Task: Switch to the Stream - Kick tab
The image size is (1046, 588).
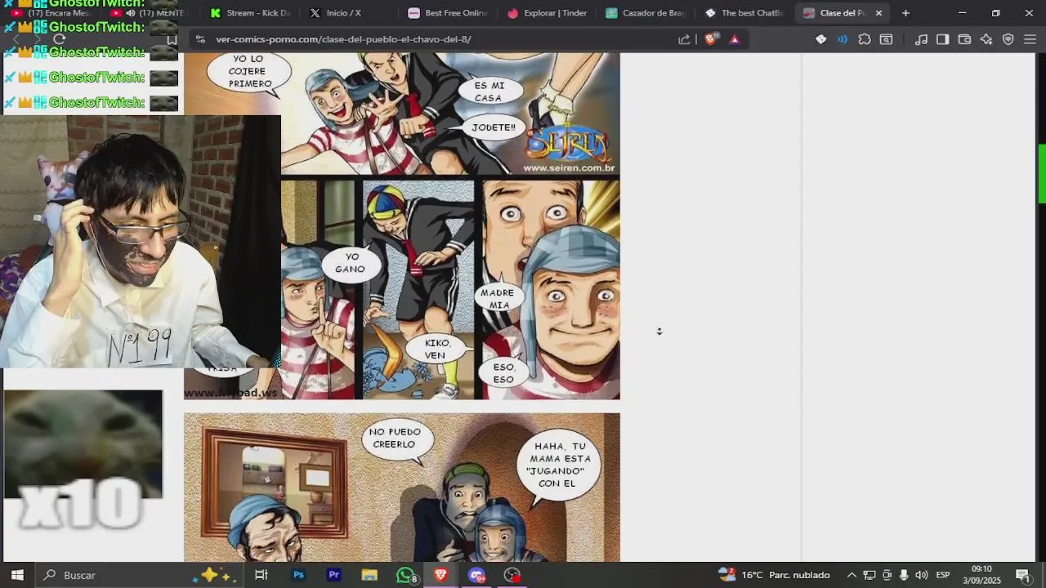Action: point(249,13)
